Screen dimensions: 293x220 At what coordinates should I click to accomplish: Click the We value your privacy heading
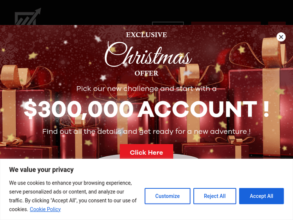(x=41, y=170)
